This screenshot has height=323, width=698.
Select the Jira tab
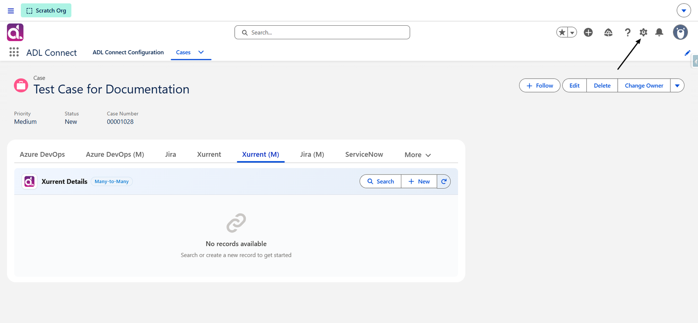pos(171,155)
